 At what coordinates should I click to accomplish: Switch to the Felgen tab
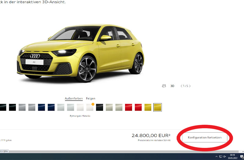91,98
